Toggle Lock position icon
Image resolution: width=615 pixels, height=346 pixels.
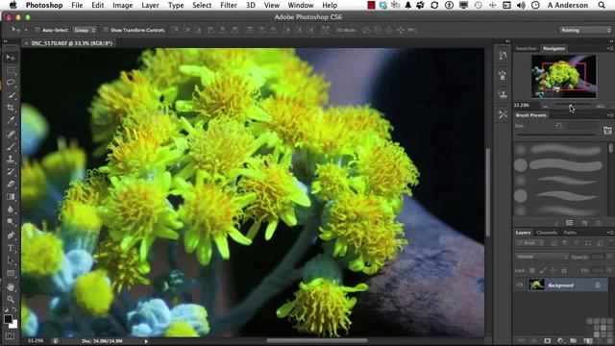tap(553, 270)
